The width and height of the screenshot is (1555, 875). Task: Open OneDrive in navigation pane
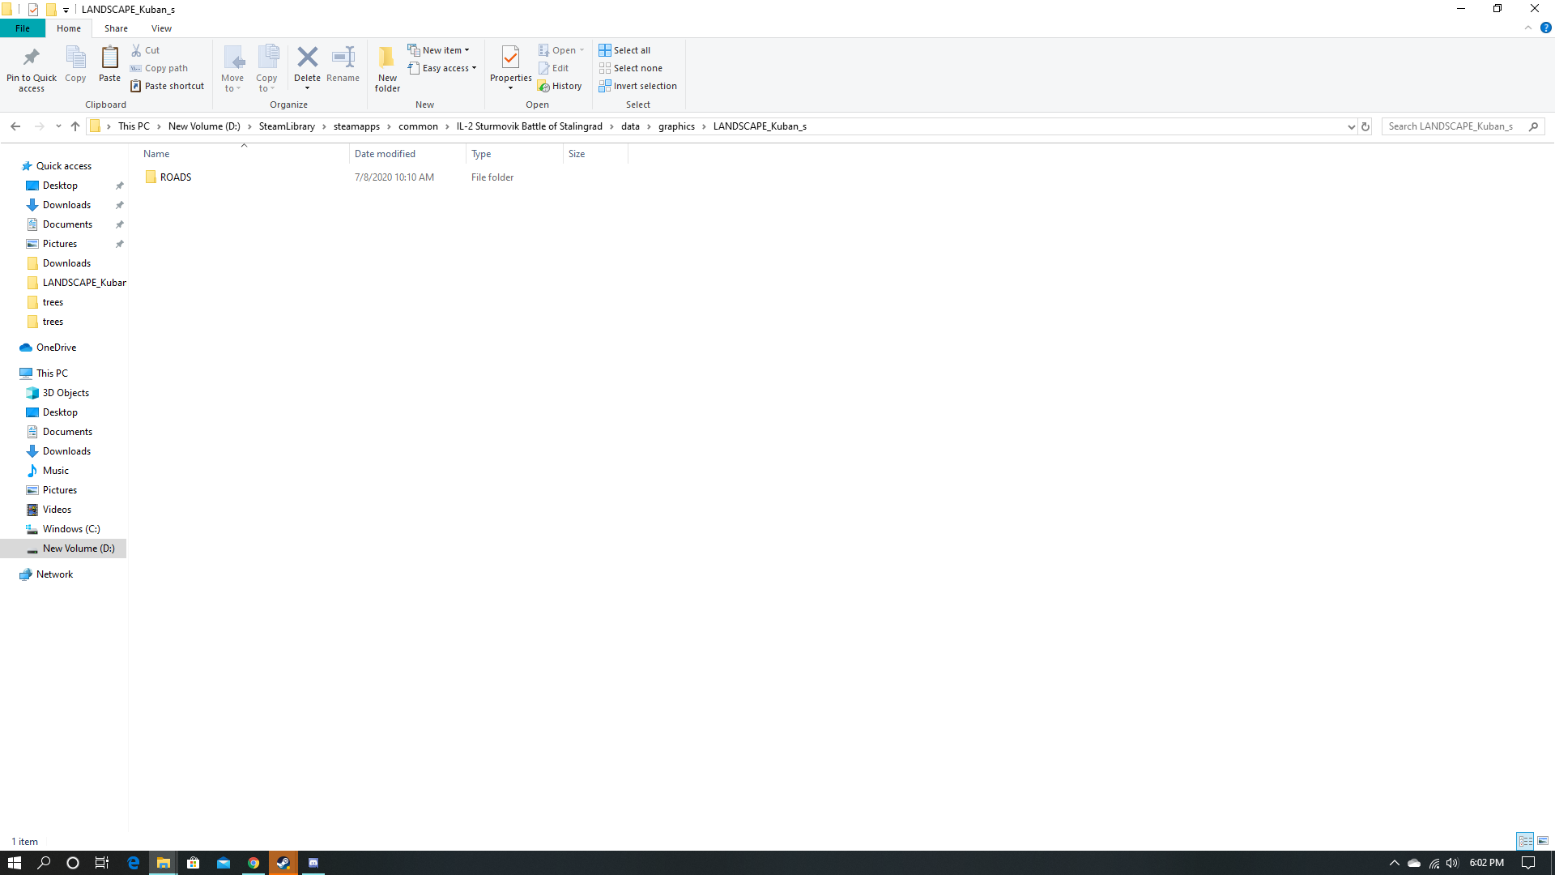point(56,348)
